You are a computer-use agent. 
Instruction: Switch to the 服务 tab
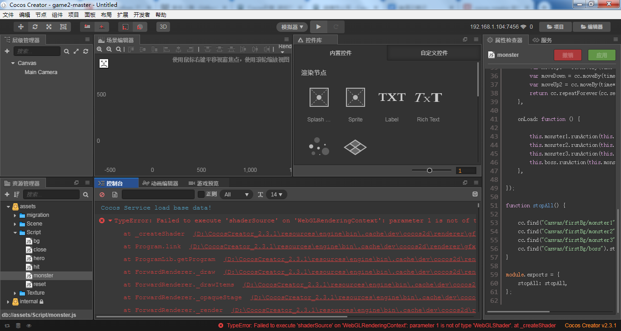tap(542, 40)
